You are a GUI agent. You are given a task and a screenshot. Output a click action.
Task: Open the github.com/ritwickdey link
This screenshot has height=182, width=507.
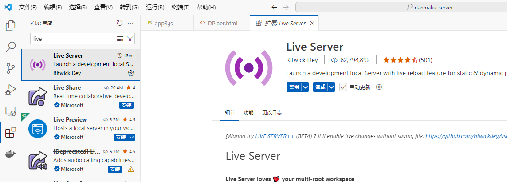466,136
